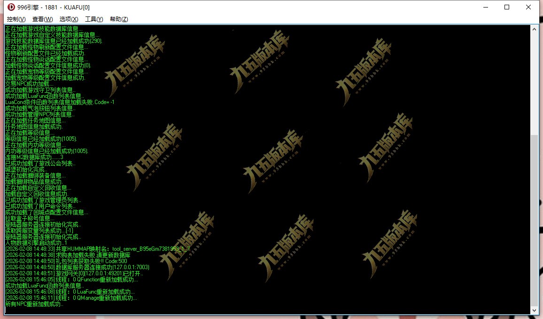Select log line '拉取盒子称号信息...'
Image resolution: width=543 pixels, height=319 pixels.
coord(30,218)
